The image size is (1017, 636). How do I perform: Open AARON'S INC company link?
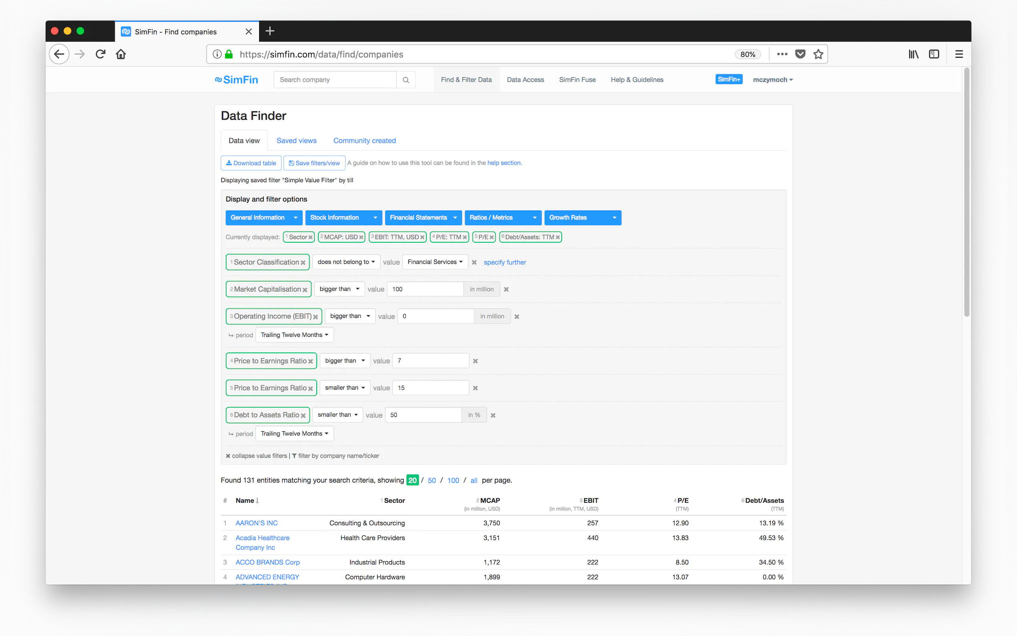coord(257,523)
